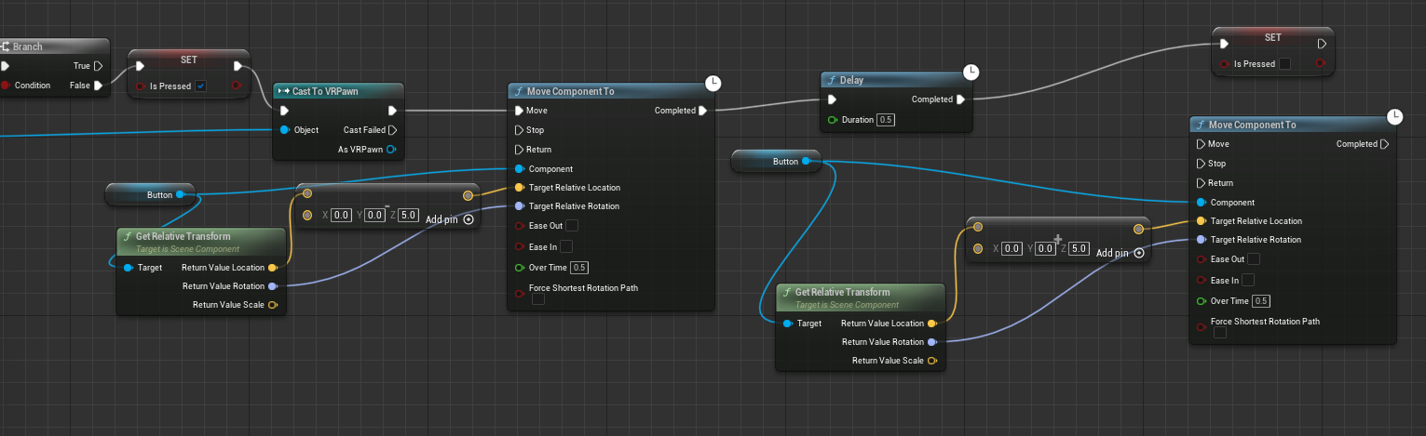
Task: Enable Ease In on left Move Component To
Action: 565,246
